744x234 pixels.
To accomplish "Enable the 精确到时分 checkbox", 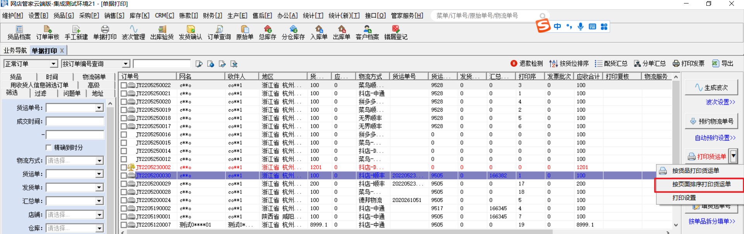I will 48,148.
